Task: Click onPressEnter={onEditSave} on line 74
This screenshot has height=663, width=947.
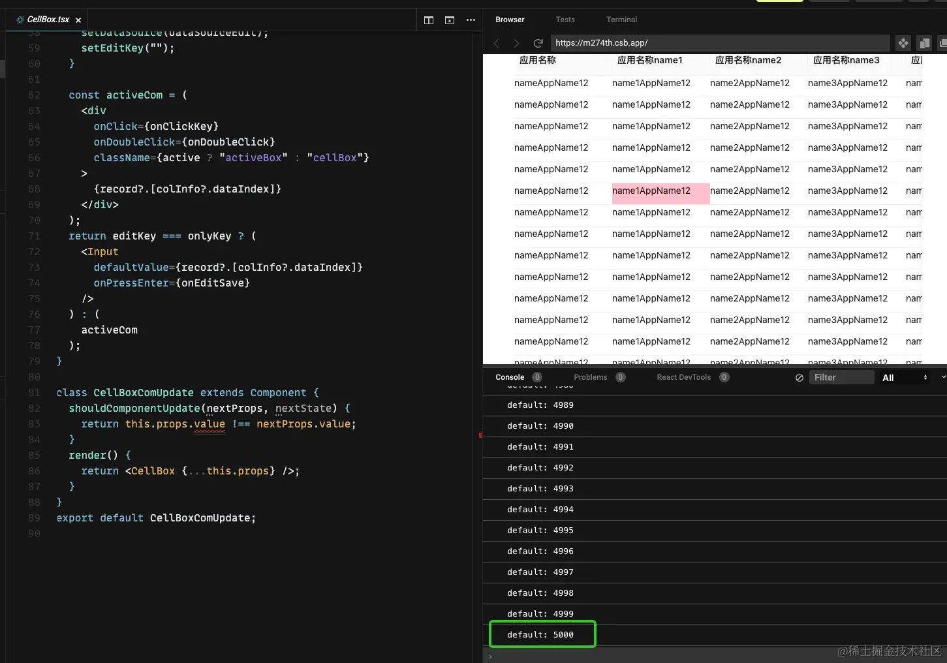Action: click(x=172, y=283)
